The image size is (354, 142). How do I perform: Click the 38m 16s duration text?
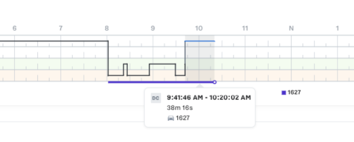(x=180, y=108)
